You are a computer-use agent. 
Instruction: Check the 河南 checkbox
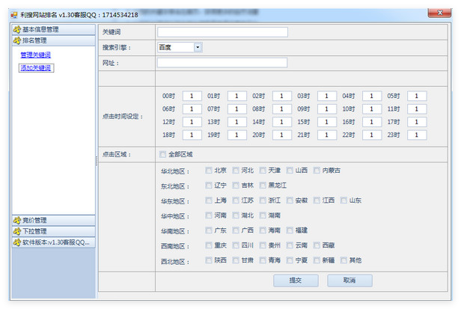pyautogui.click(x=209, y=215)
